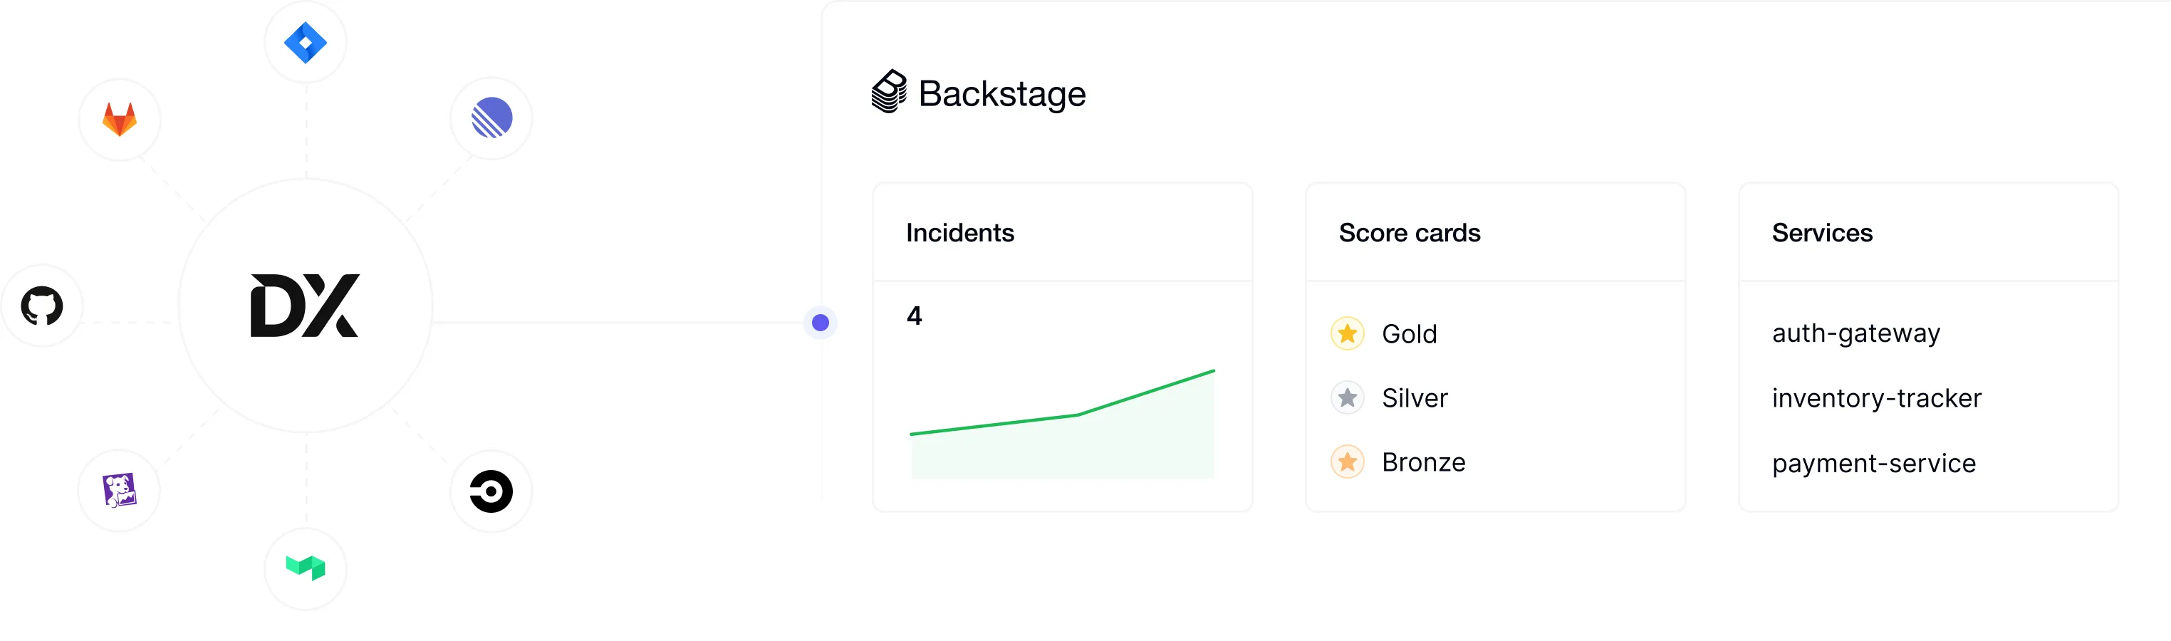
Task: Click the Bronze star badge icon
Action: click(1348, 462)
